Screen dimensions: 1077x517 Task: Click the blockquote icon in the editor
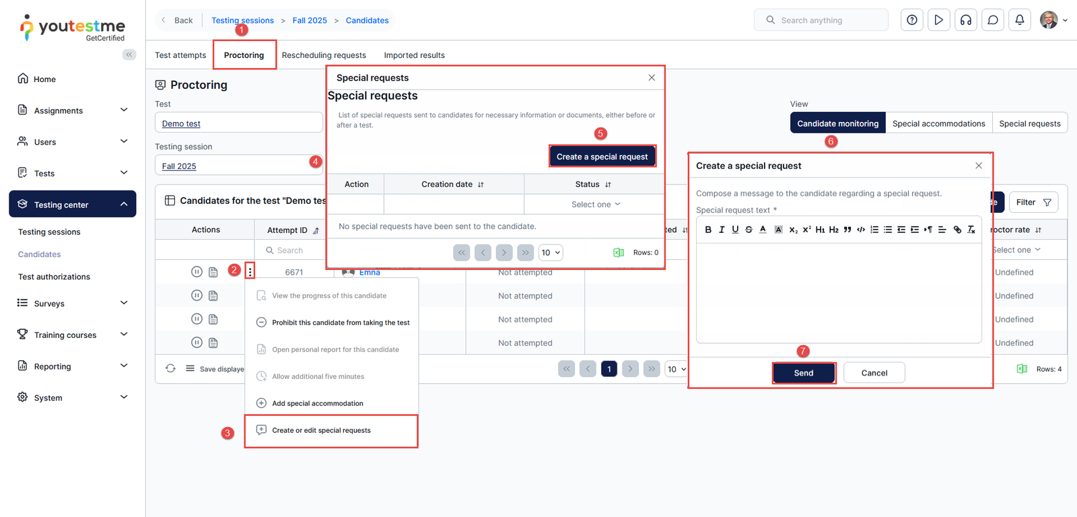coord(847,230)
